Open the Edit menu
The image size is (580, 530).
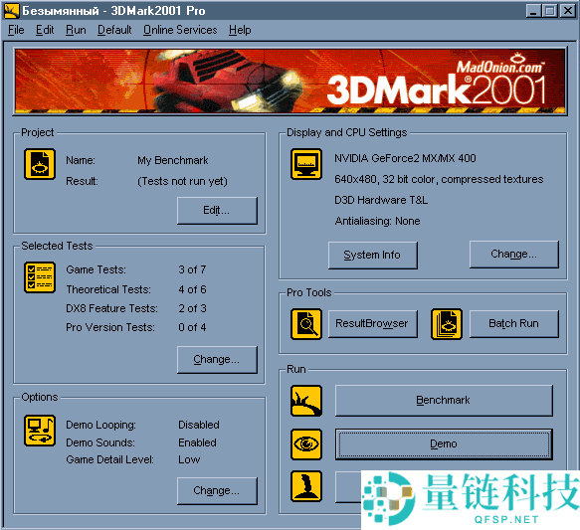coord(45,30)
